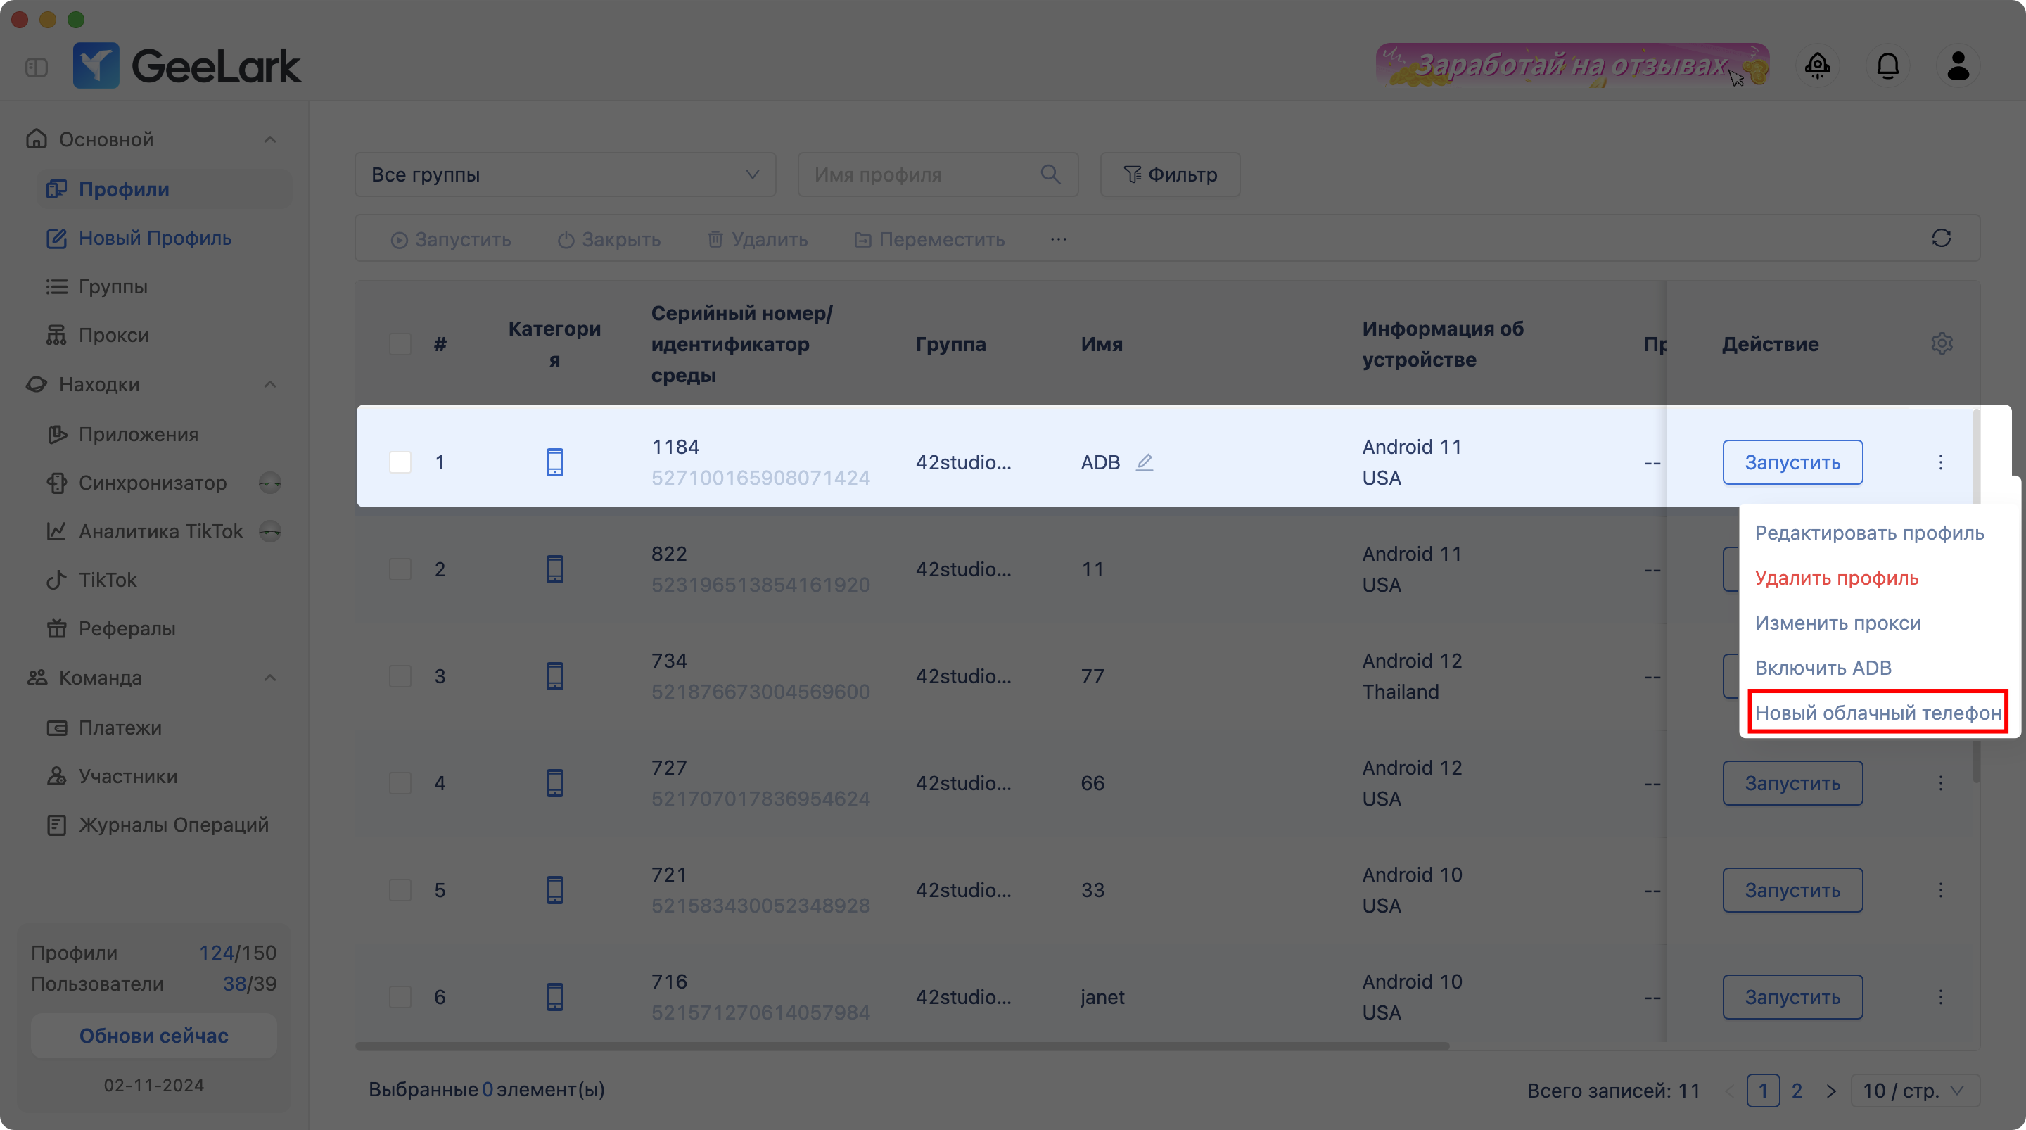The height and width of the screenshot is (1130, 2026).
Task: Open the user account avatar
Action: click(1958, 66)
